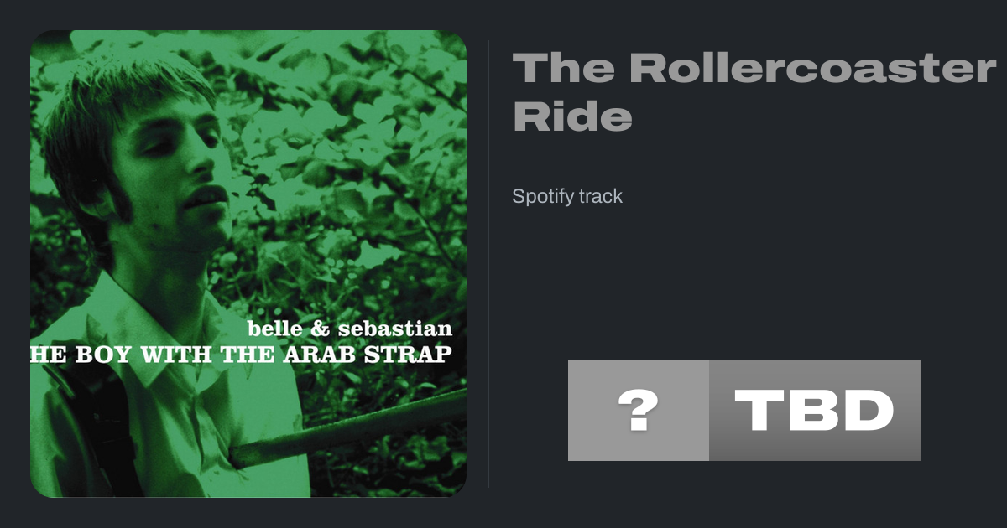Click belle & sebastian artist name on cover
The height and width of the screenshot is (528, 1007).
click(x=350, y=328)
